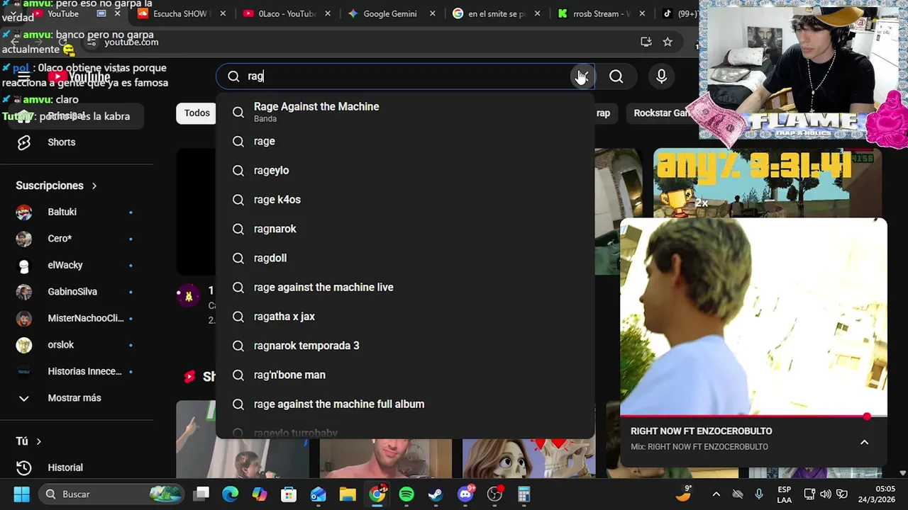Click the install app icon in address bar
908x510 pixels.
646,42
